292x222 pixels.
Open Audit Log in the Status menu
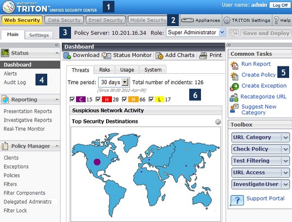point(15,82)
